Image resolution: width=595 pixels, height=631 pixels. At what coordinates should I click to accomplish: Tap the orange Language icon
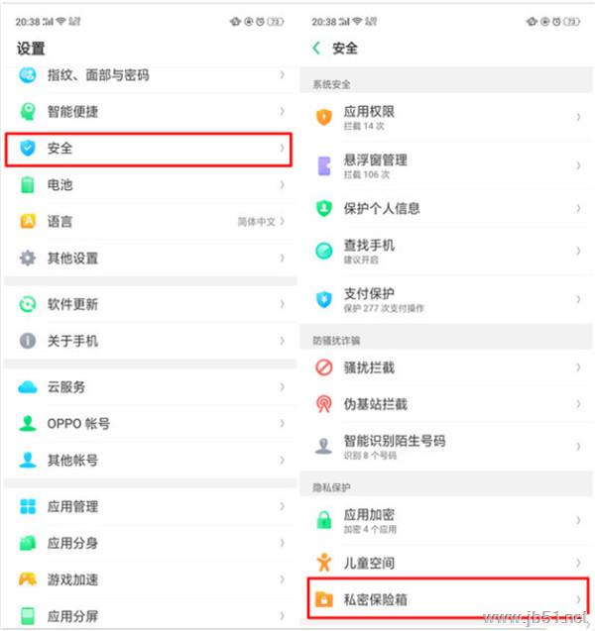(28, 222)
